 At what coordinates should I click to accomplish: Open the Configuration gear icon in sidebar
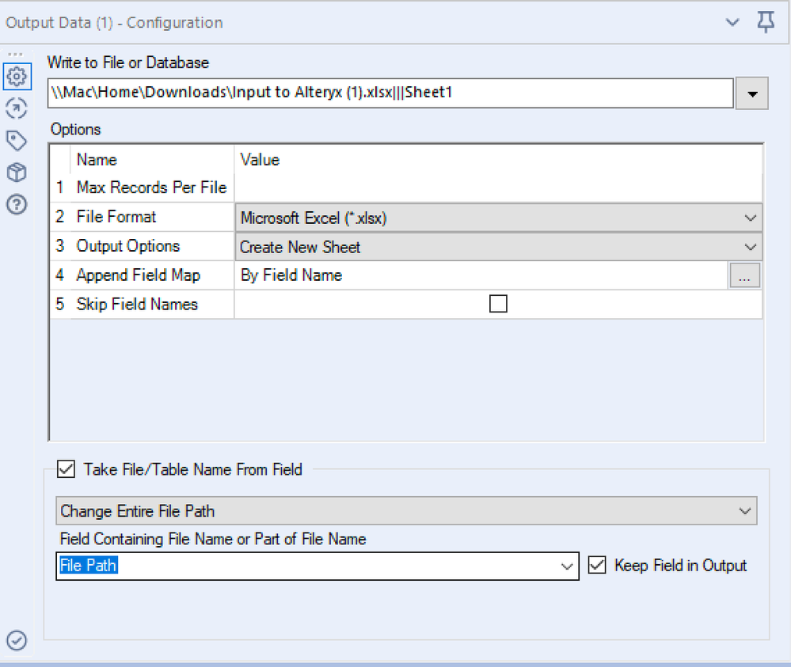17,78
